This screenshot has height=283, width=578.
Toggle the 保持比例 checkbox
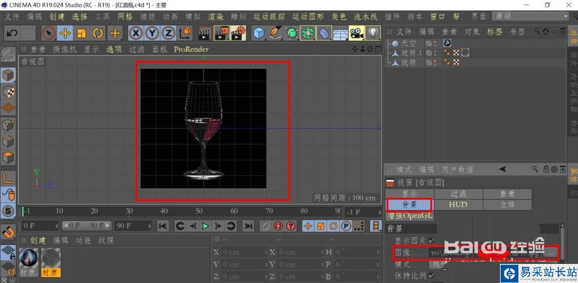[431, 275]
